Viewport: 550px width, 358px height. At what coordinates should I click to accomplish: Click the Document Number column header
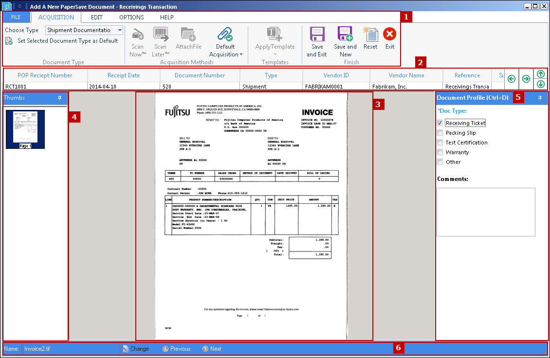[200, 75]
